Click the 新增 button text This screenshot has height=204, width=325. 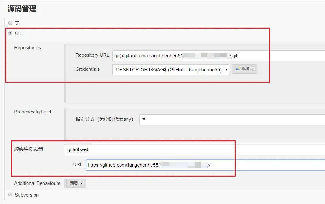[74, 183]
